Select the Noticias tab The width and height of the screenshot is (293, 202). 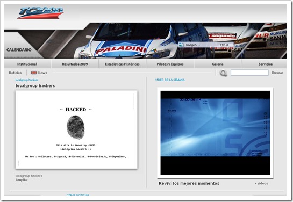coord(15,73)
